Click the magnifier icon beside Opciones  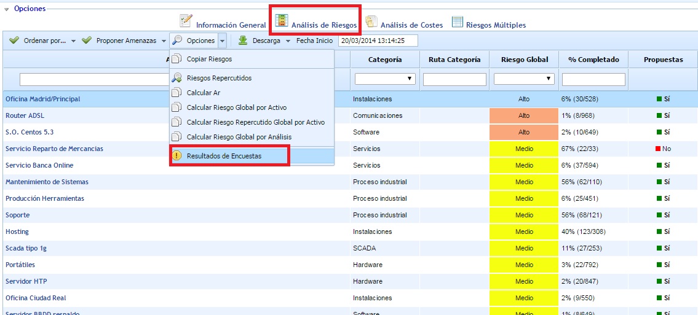(177, 41)
